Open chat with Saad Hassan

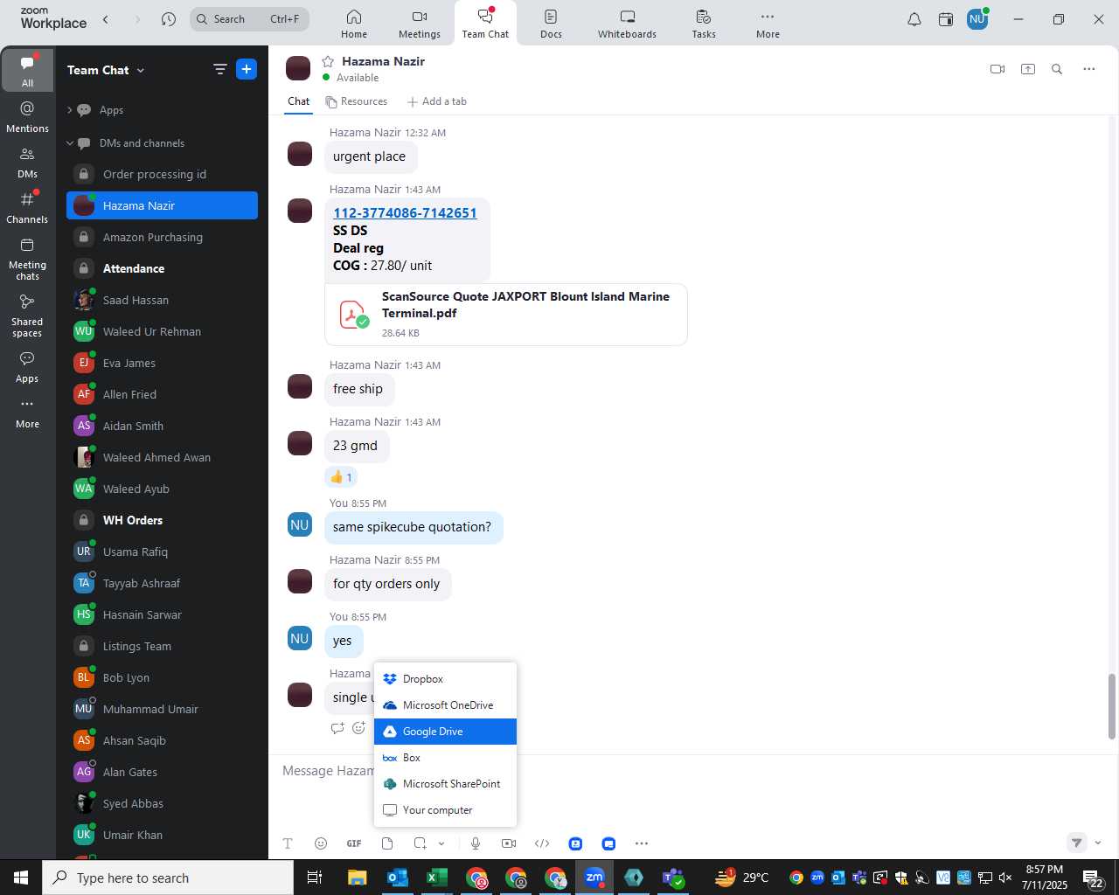[x=162, y=300]
